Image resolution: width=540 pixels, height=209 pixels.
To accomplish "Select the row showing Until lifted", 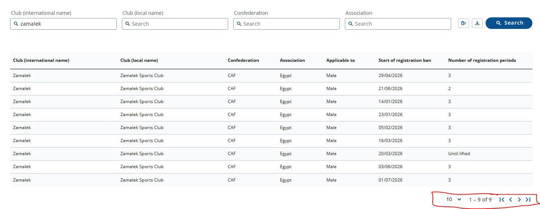I will (271, 154).
